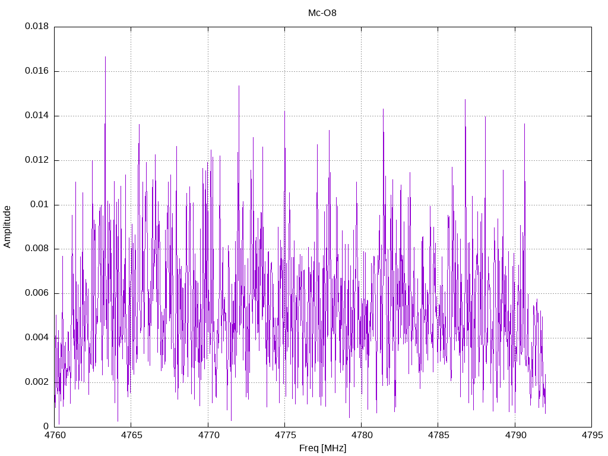Click y-axis tick label 0.012

pyautogui.click(x=37, y=160)
